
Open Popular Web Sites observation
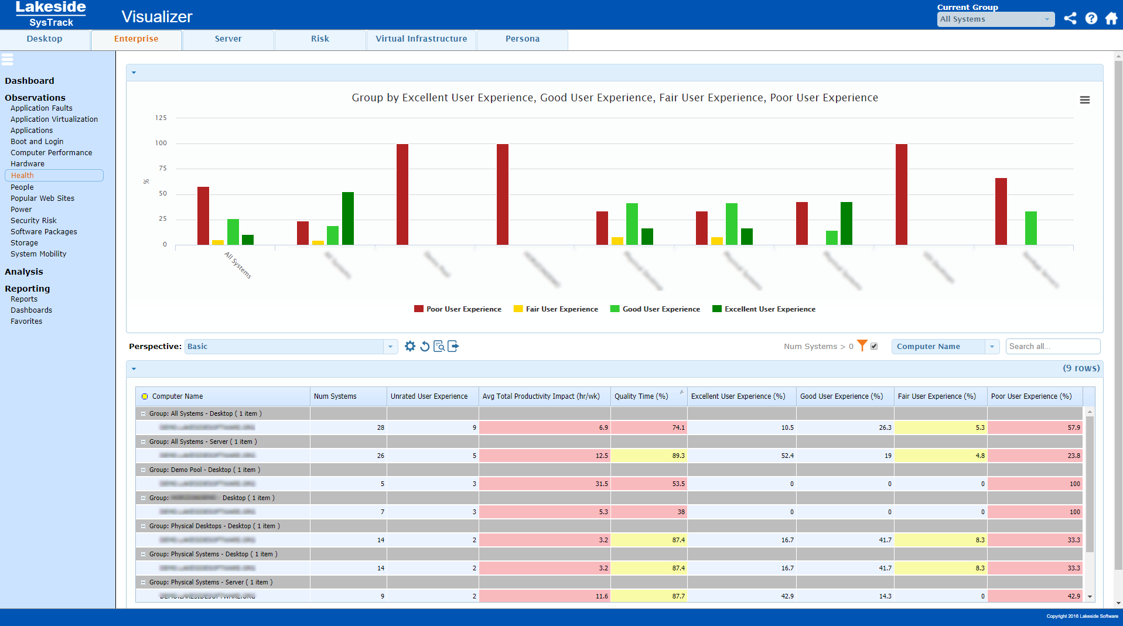42,199
